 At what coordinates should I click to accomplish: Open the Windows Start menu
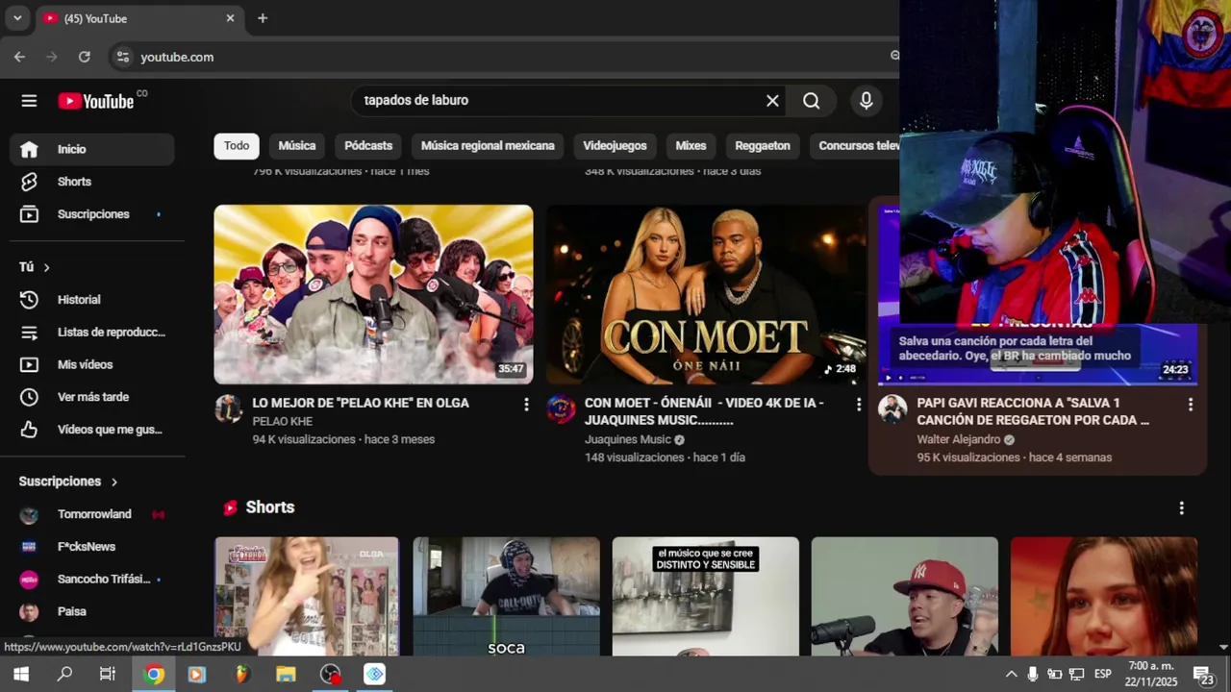tap(21, 674)
